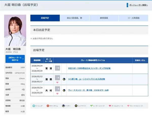152x116 pixels.
Task: Click the グレード/開催時間帯/タイトル column header
Action: point(93,60)
